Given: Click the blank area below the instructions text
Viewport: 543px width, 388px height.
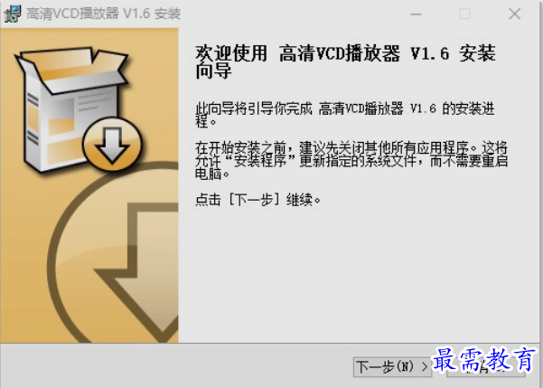Looking at the screenshot, I should [360, 274].
